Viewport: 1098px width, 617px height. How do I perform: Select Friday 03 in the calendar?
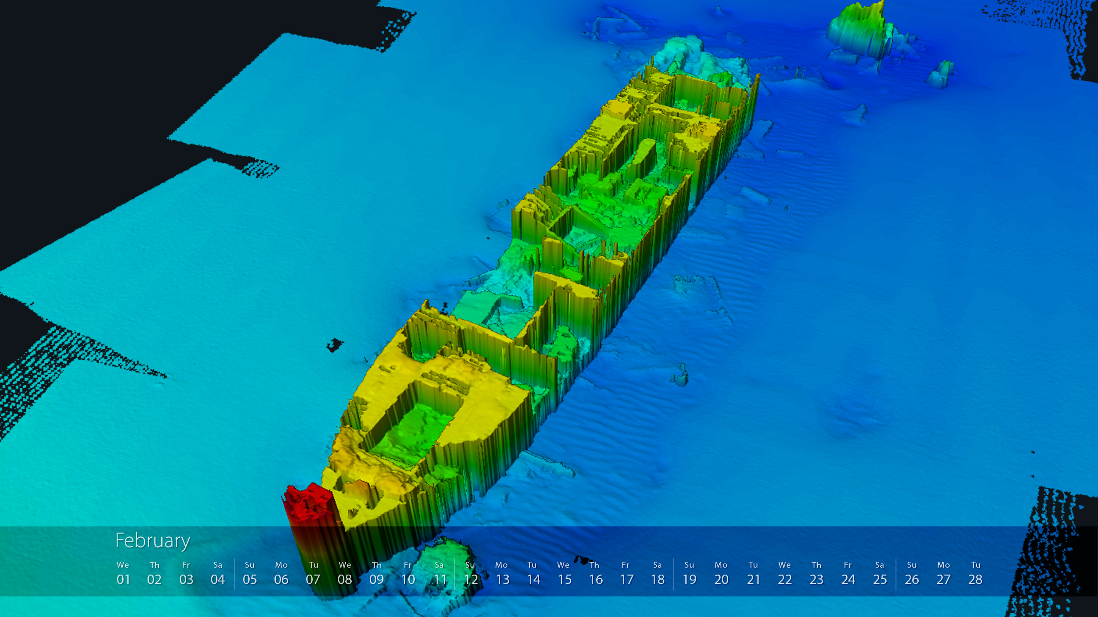pos(186,573)
